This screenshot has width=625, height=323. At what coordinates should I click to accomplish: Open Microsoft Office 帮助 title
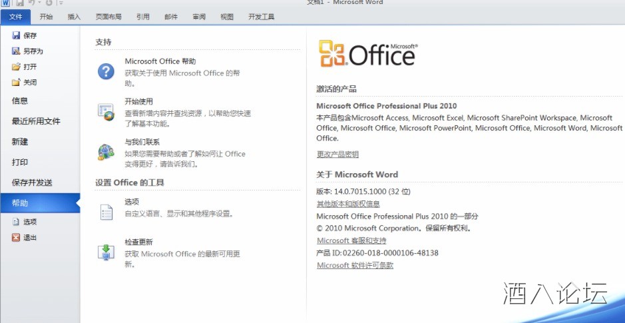coord(160,61)
